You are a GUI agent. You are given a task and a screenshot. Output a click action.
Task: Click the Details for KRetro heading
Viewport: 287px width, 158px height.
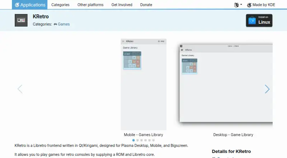231,152
